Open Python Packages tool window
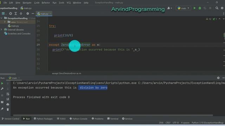Viewport: 225px width, 126px height. pyautogui.click(x=43, y=119)
